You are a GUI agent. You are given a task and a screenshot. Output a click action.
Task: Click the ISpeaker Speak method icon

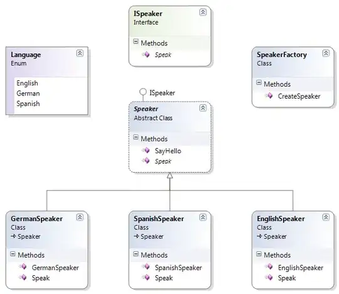[x=146, y=54]
